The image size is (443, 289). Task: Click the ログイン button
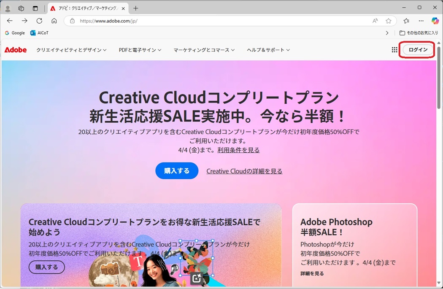418,50
